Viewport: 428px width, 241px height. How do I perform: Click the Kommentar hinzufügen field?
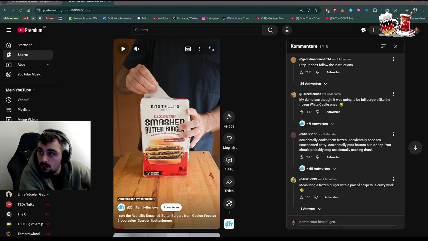pyautogui.click(x=347, y=222)
